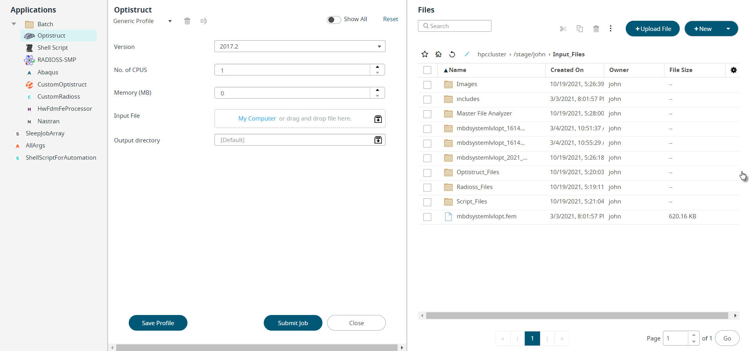The height and width of the screenshot is (351, 749).
Task: Select the RADIOSS-SMP application
Action: click(x=56, y=60)
